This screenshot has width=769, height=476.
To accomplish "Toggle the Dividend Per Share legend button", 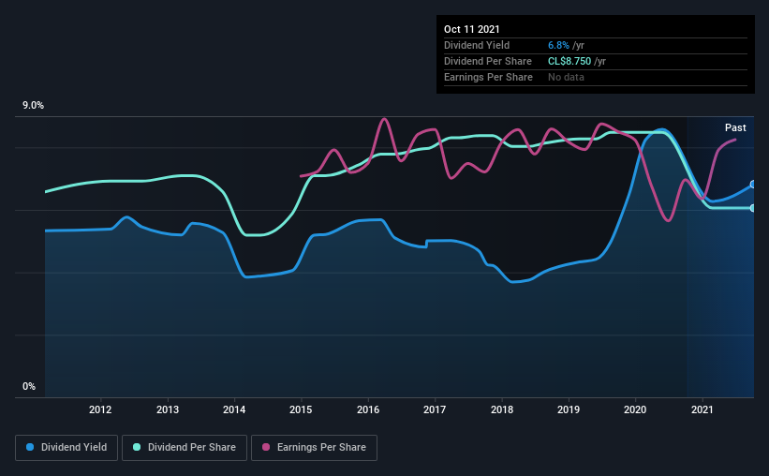I will 185,448.
